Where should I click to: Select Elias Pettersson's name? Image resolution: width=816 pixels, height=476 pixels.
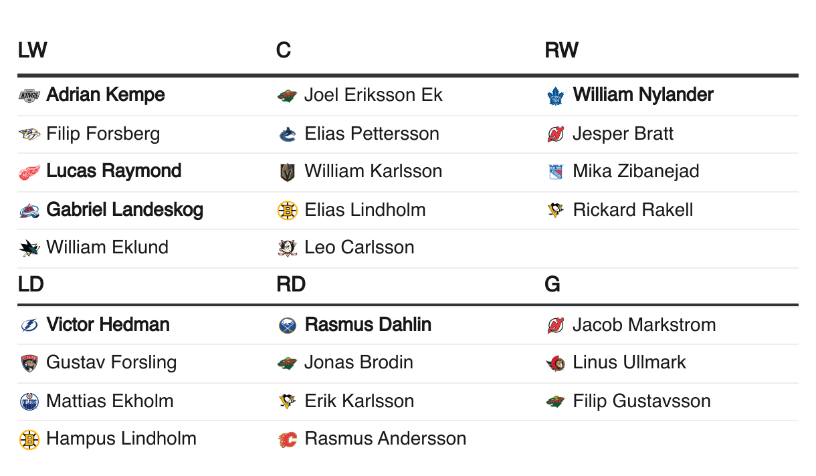372,134
